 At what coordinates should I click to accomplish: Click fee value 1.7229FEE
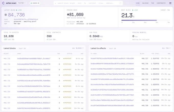(155, 64)
